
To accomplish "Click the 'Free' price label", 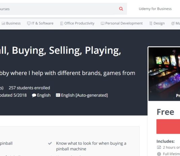I will 165,112.
